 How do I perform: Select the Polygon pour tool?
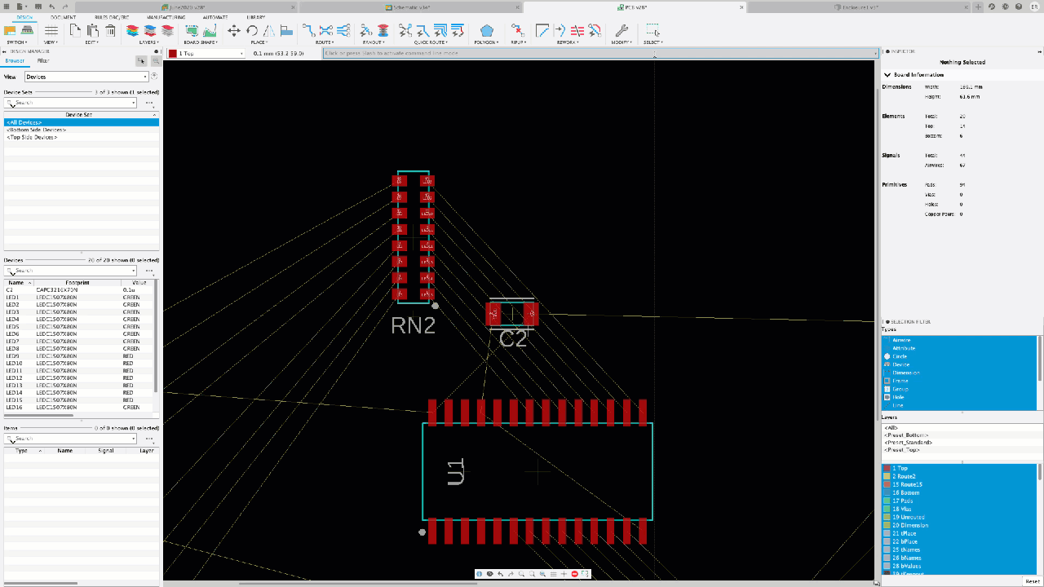(x=487, y=31)
